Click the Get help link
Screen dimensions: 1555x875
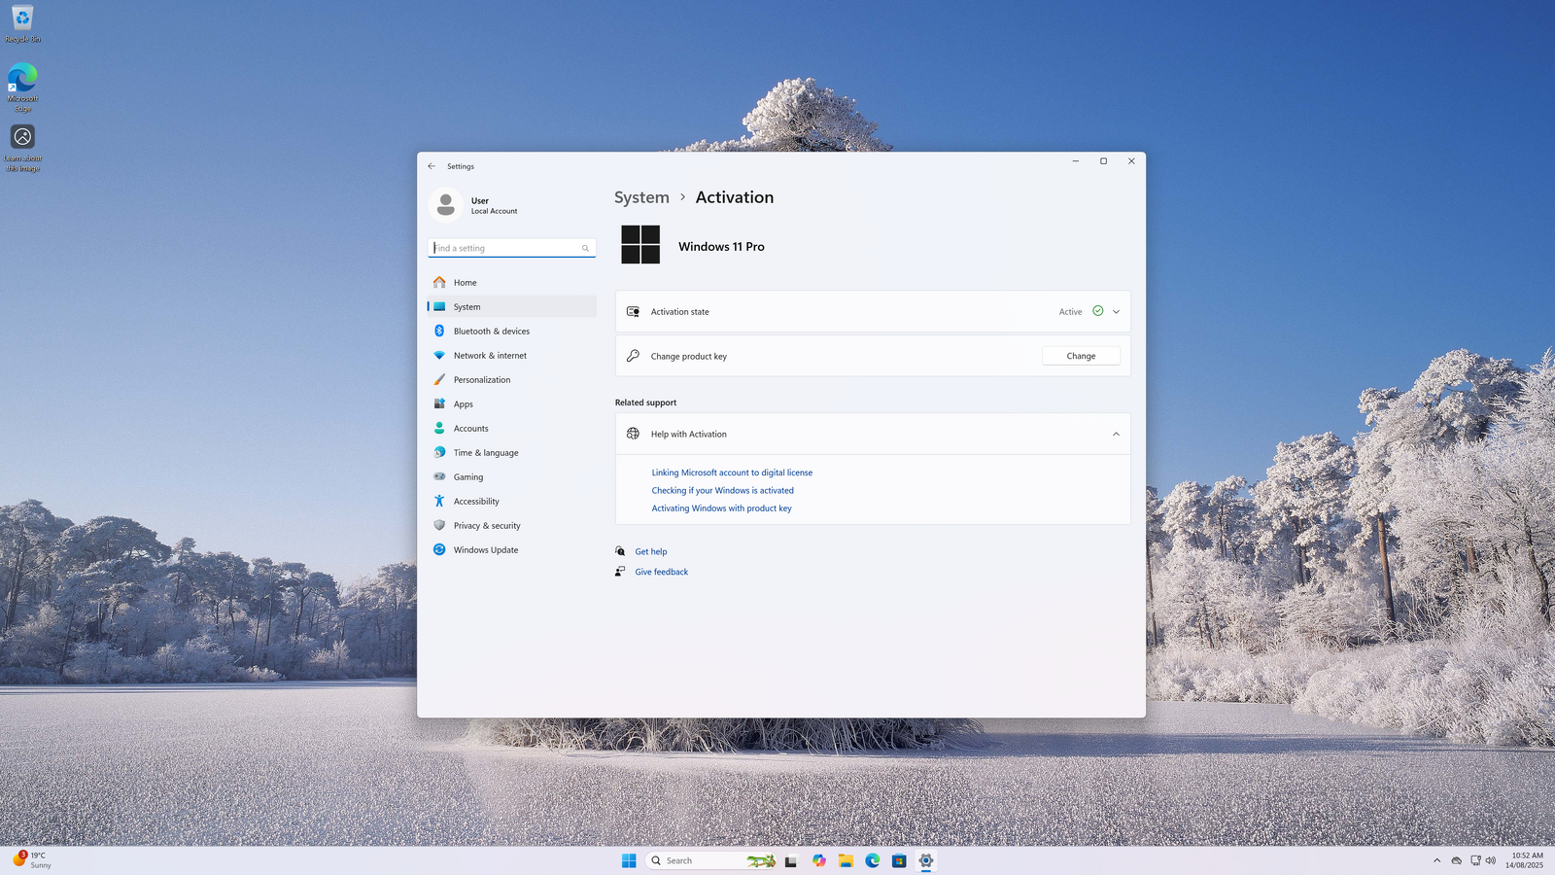(650, 551)
